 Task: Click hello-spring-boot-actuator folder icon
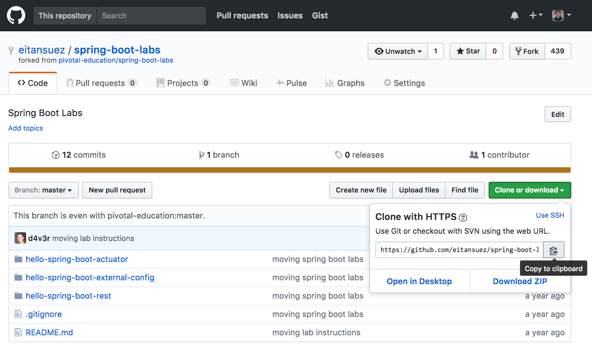pyautogui.click(x=18, y=259)
